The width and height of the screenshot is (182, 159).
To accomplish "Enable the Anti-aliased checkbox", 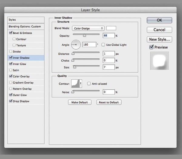I will 89,84.
